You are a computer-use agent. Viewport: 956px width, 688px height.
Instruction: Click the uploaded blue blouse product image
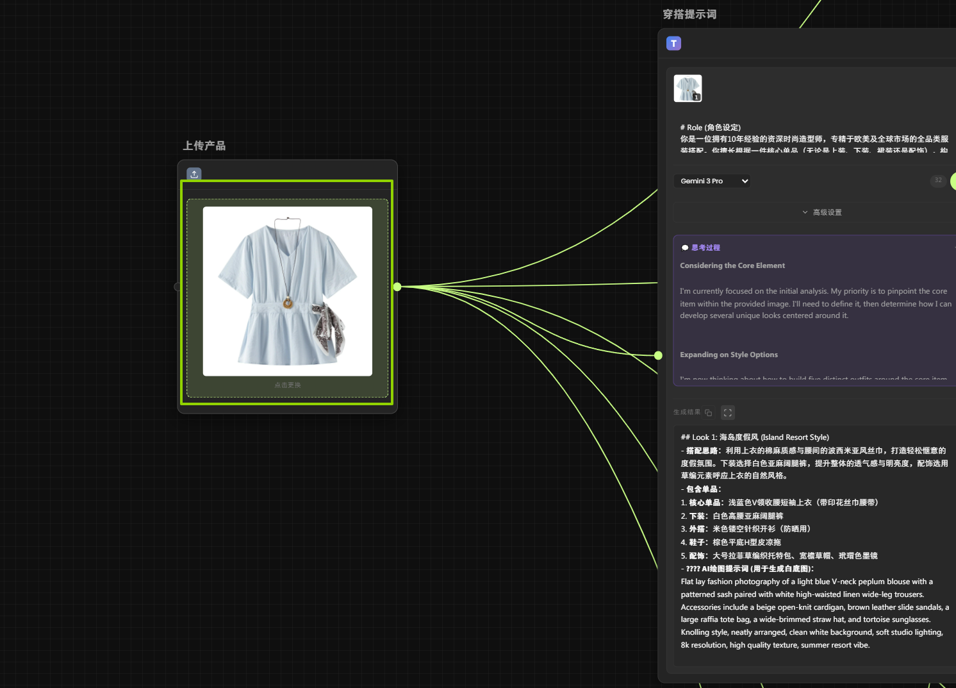288,291
